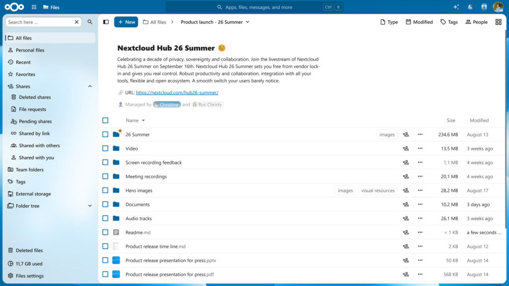
Task: Open the Modified filter dropdown
Action: 419,22
